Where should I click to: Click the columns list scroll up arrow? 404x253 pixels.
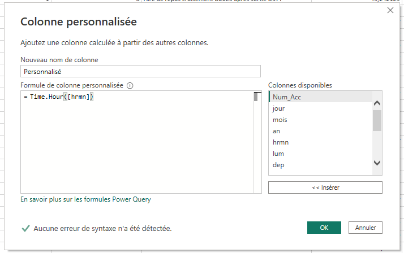(377, 103)
